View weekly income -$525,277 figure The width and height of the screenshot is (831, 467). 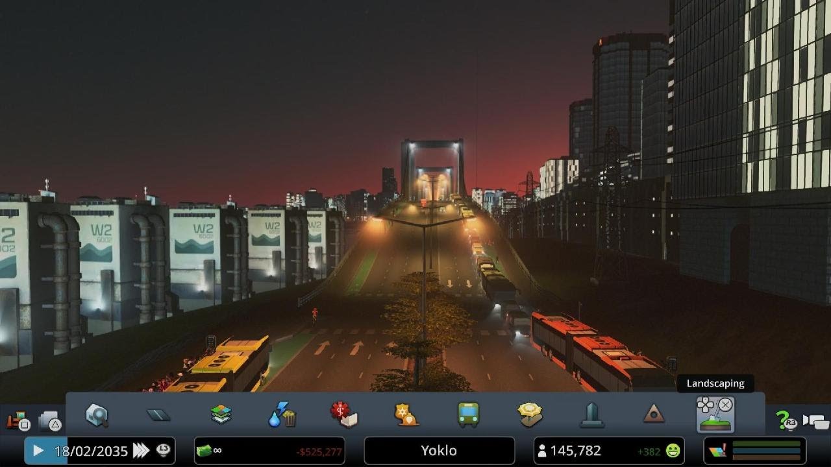[319, 451]
